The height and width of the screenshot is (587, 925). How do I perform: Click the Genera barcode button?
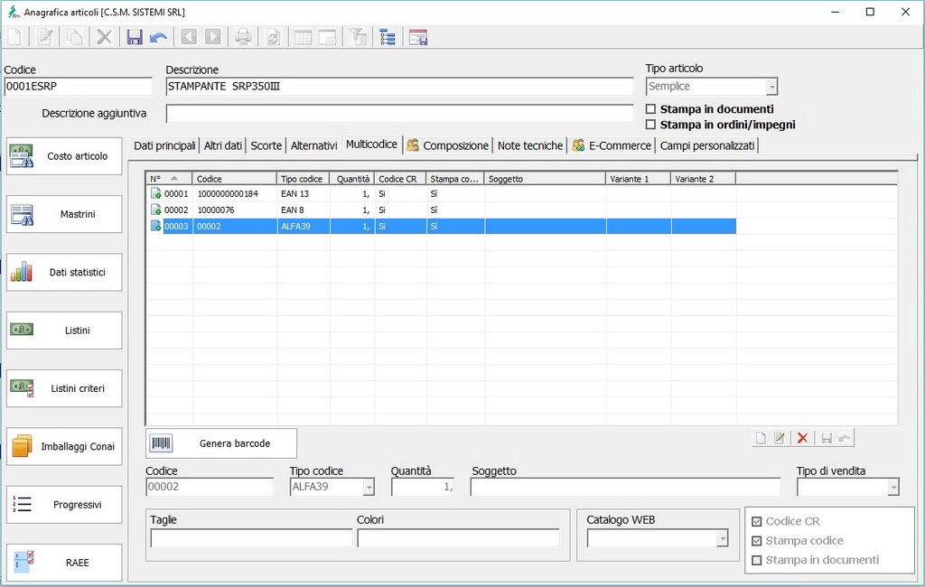[221, 443]
